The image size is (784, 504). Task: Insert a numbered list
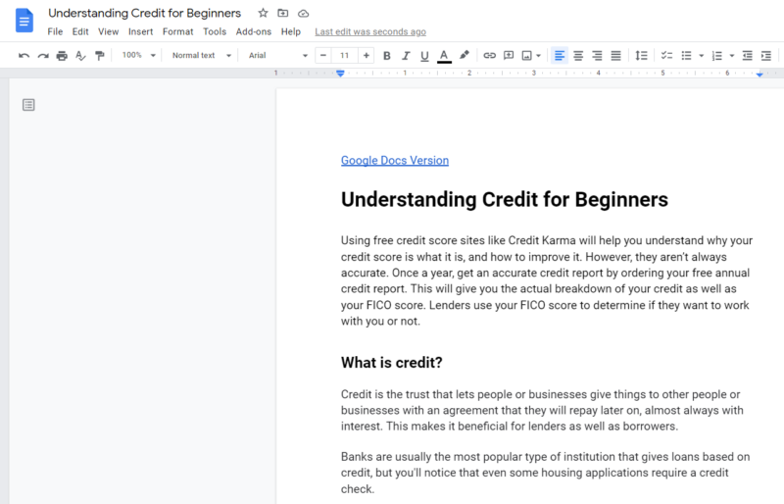pos(717,56)
